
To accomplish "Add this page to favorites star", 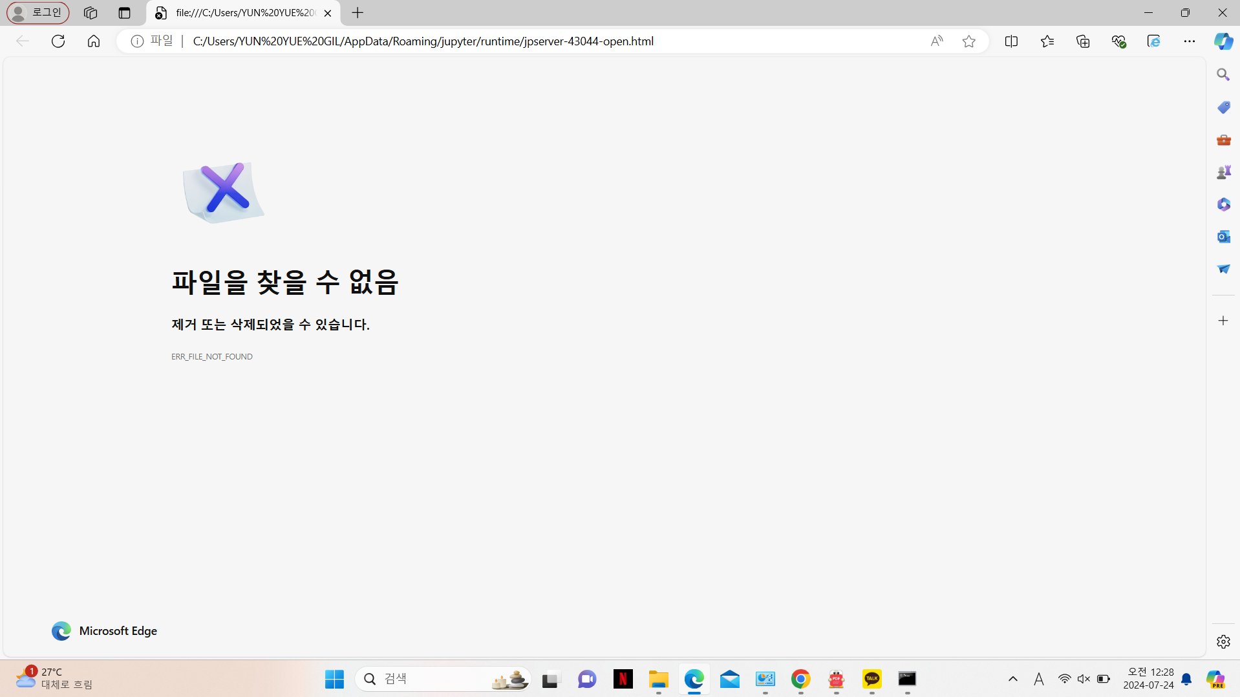I will tap(968, 41).
